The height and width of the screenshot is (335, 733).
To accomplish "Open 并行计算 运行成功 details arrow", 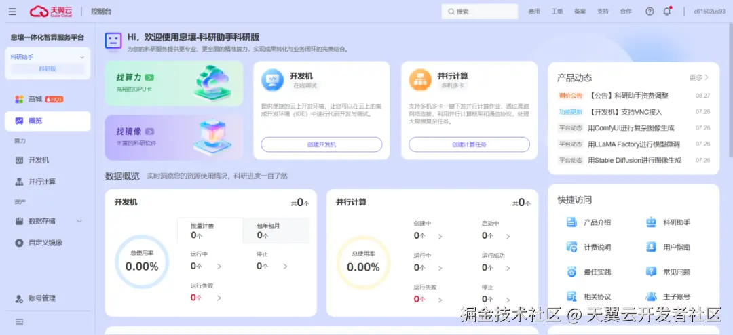I will click(508, 268).
